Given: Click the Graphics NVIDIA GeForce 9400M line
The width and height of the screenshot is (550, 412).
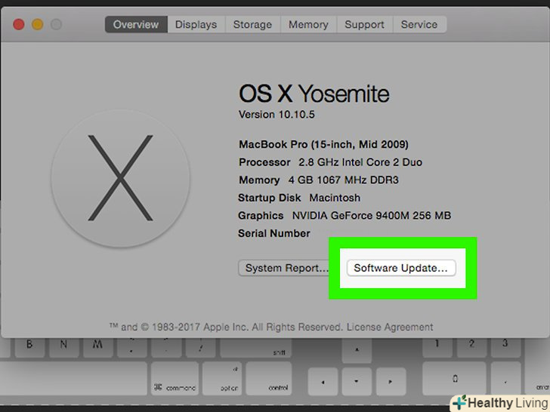Looking at the screenshot, I should point(345,216).
